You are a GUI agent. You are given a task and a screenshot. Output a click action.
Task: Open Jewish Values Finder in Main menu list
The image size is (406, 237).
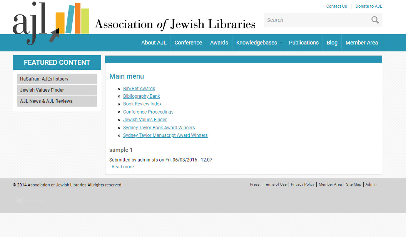tap(145, 120)
